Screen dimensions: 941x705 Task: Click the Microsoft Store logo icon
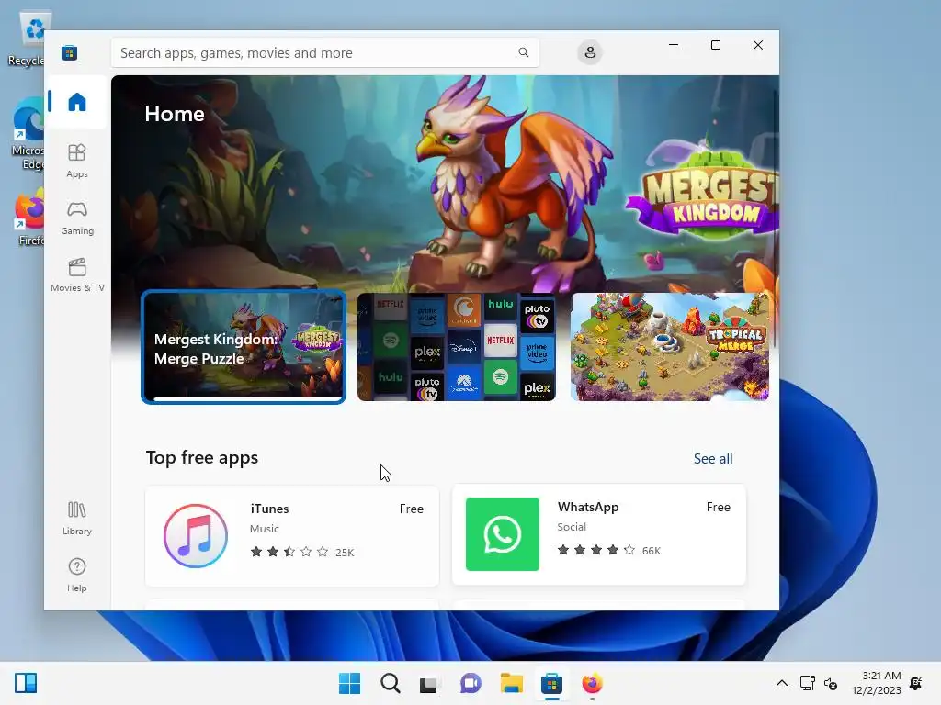(69, 52)
